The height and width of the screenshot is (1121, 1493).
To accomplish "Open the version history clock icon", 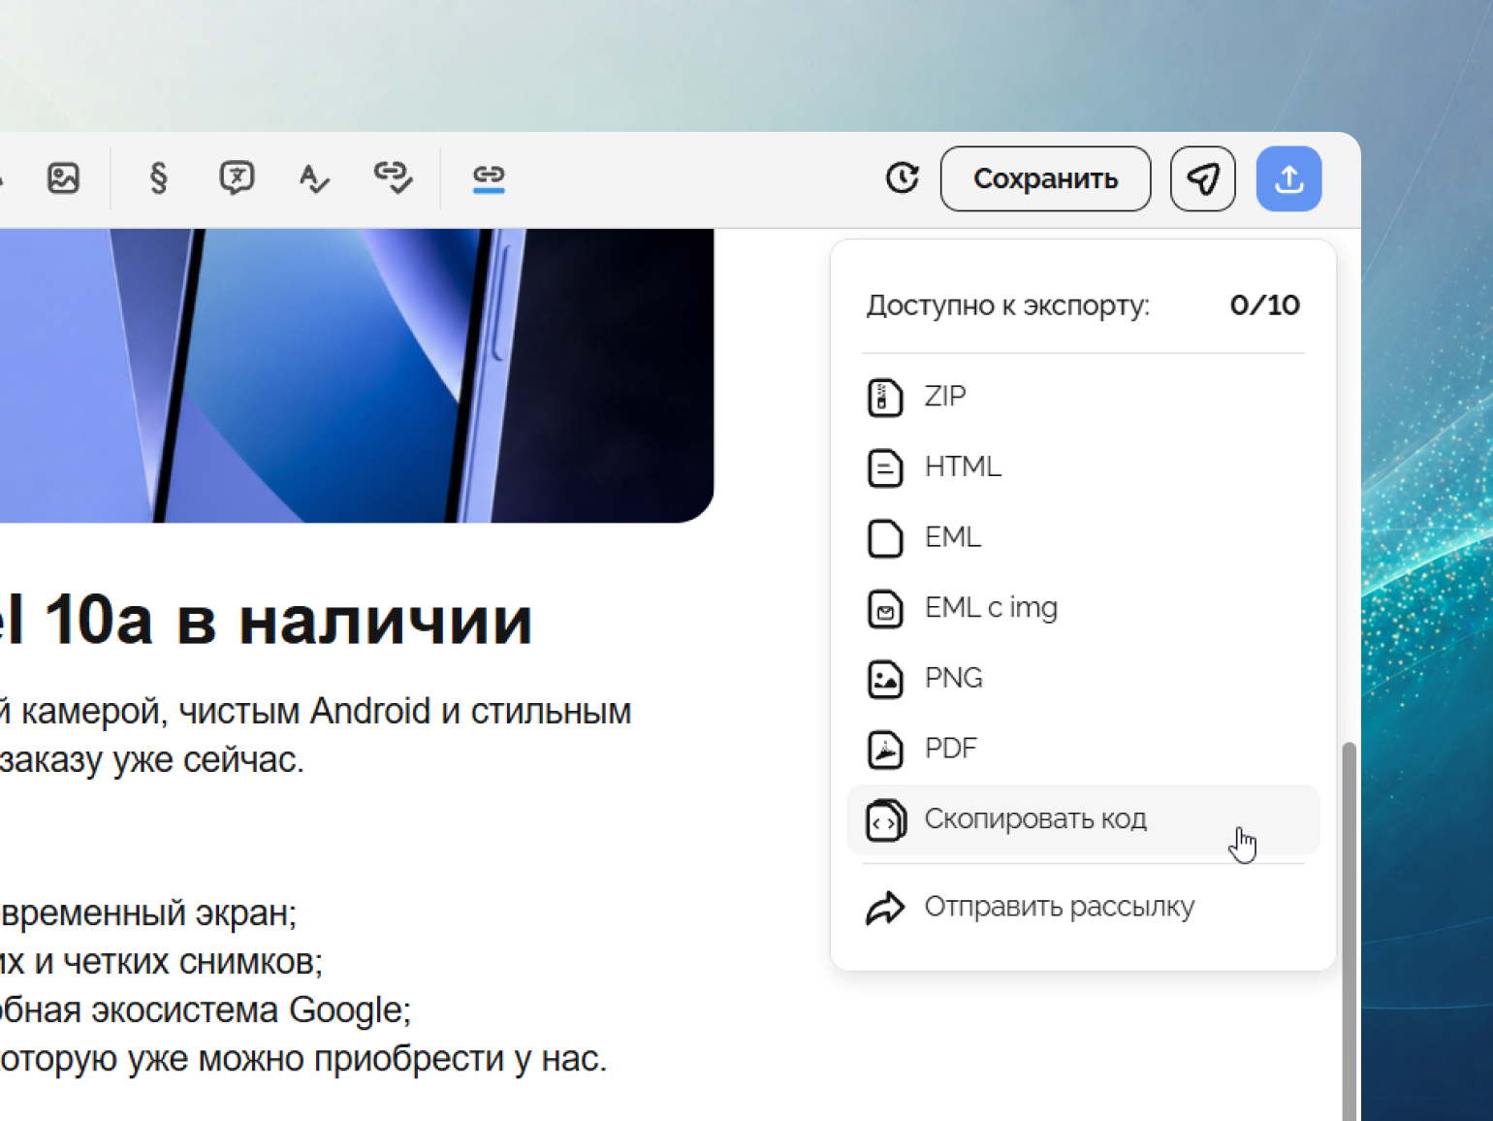I will pos(903,178).
